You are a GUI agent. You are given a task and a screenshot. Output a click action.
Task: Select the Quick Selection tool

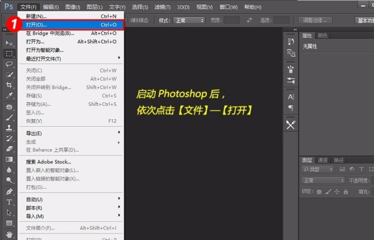[9, 74]
